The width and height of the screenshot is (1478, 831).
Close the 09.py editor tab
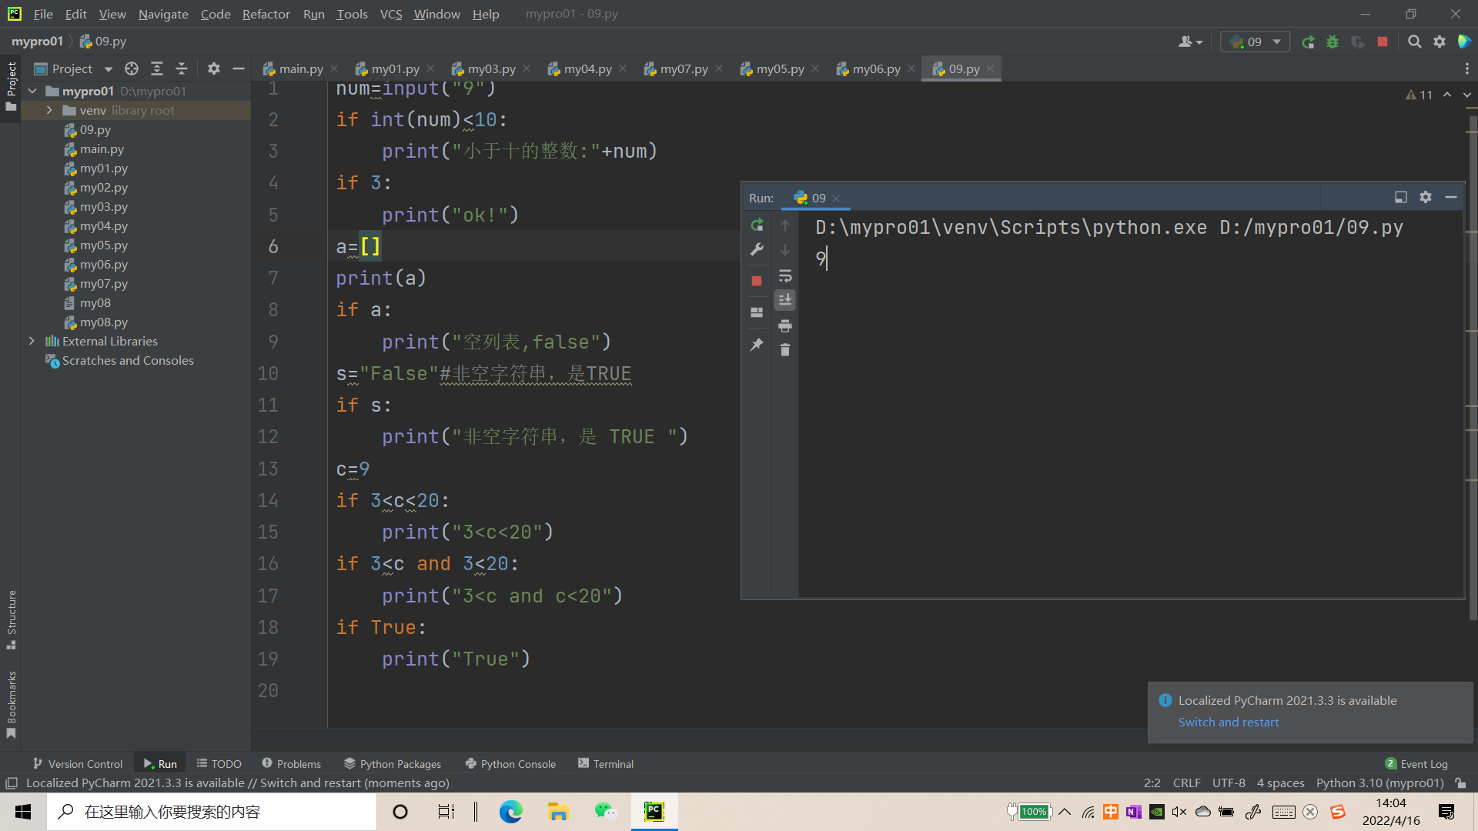click(990, 68)
